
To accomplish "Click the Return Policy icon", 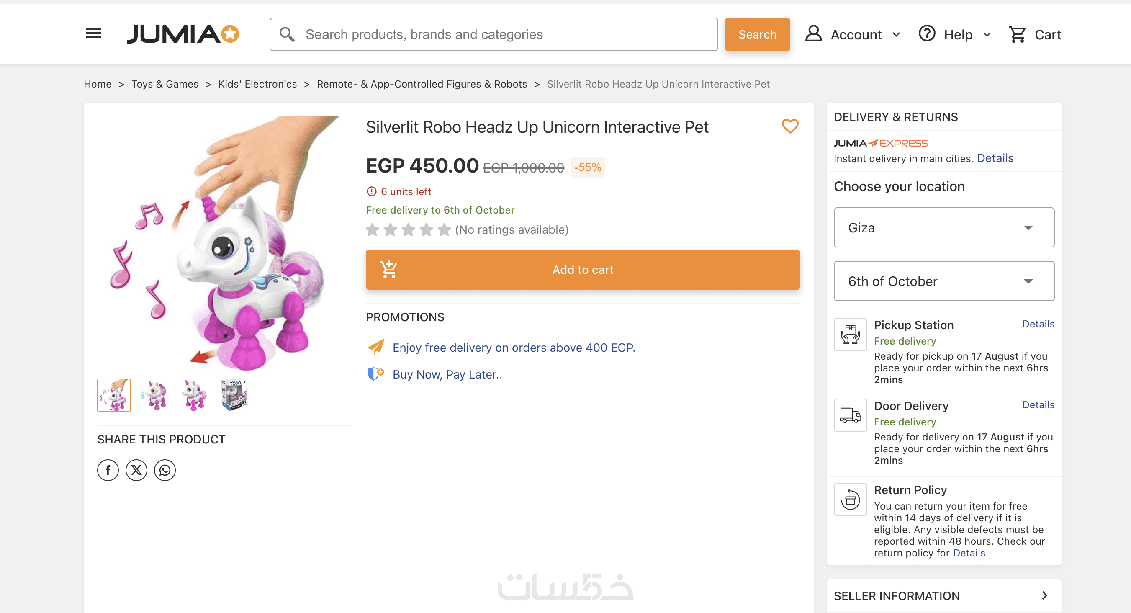I will pos(850,500).
